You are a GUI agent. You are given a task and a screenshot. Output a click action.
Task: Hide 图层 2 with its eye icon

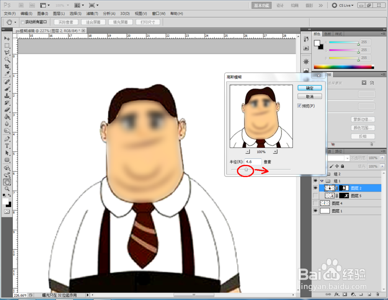click(315, 188)
